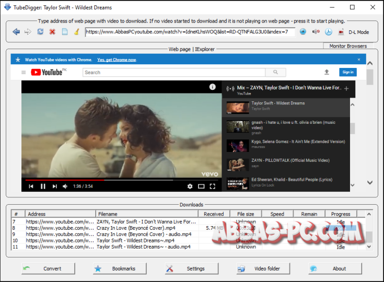Click the URL address field
This screenshot has width=384, height=282.
[190, 32]
